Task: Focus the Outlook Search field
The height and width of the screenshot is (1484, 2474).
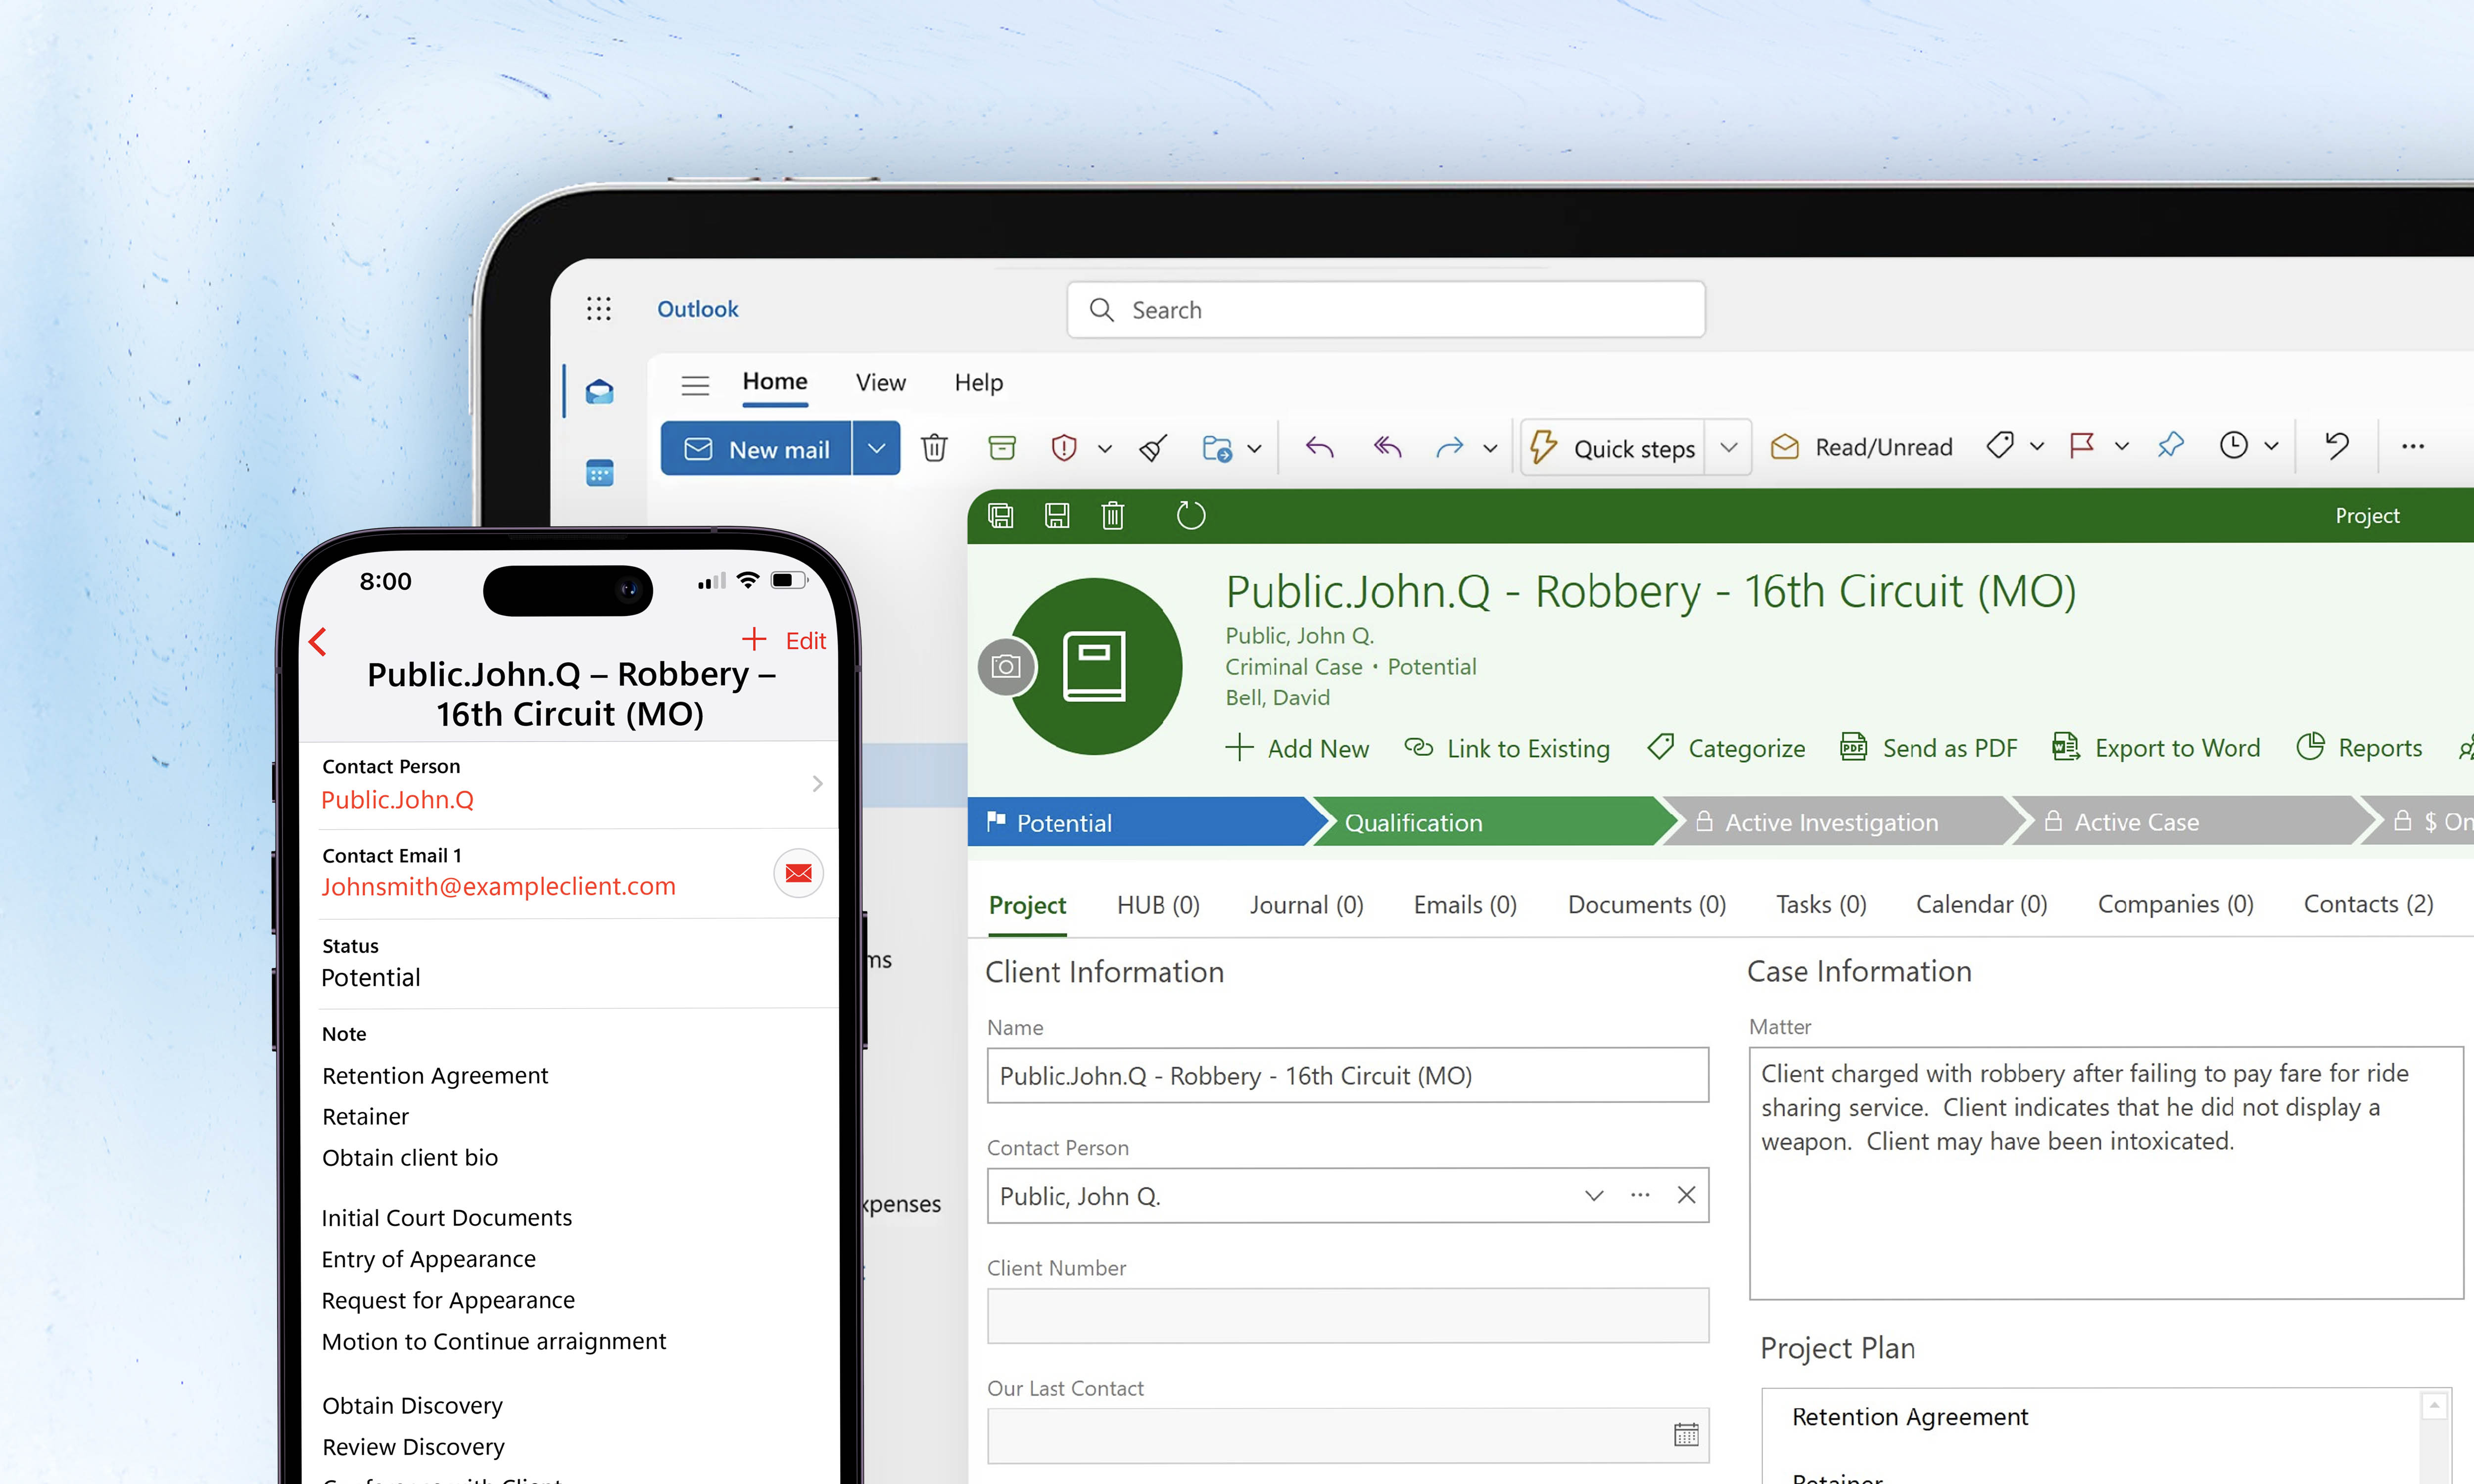Action: coord(1386,310)
